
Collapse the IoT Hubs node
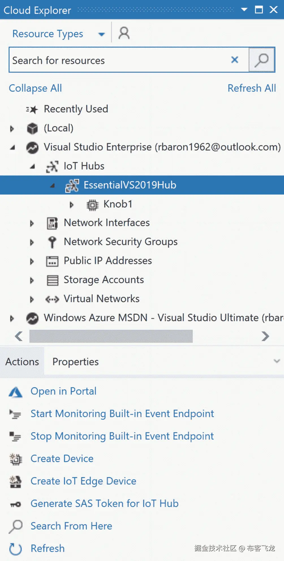click(33, 167)
